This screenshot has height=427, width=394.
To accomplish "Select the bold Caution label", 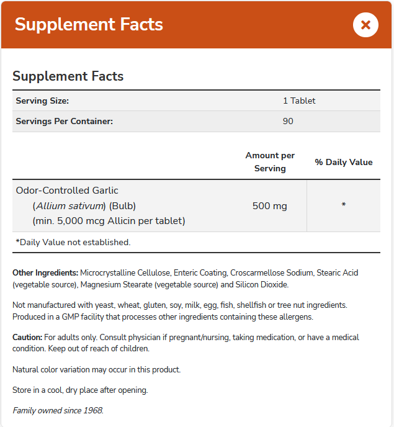I will coord(27,338).
